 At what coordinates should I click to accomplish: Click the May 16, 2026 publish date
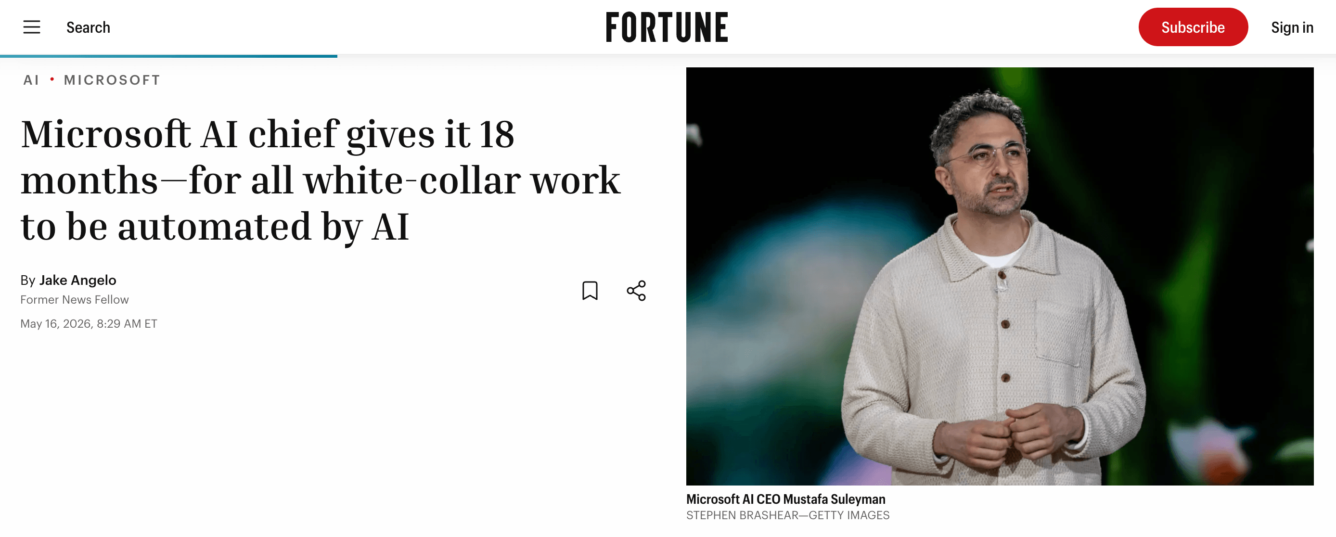click(x=89, y=323)
